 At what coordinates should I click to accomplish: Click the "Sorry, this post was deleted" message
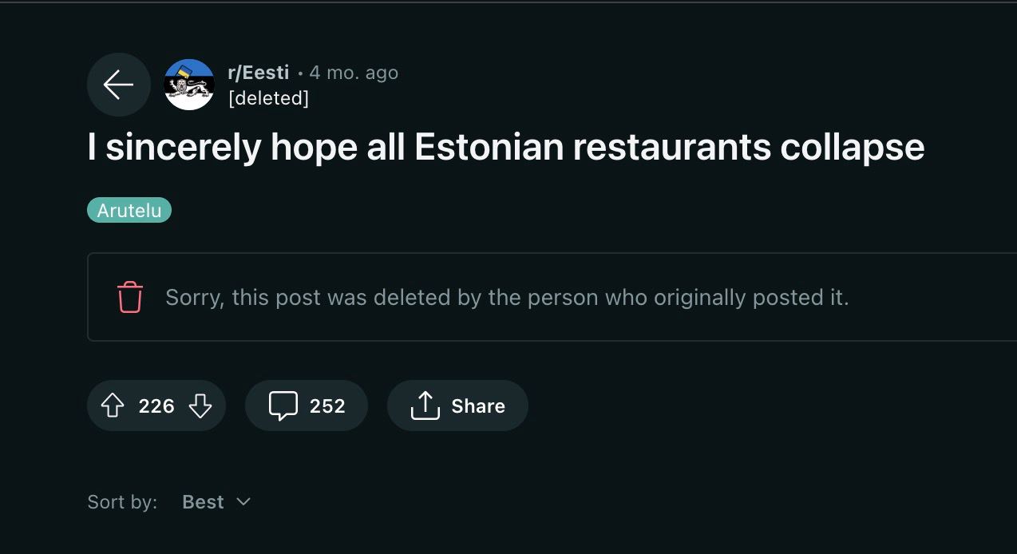507,298
